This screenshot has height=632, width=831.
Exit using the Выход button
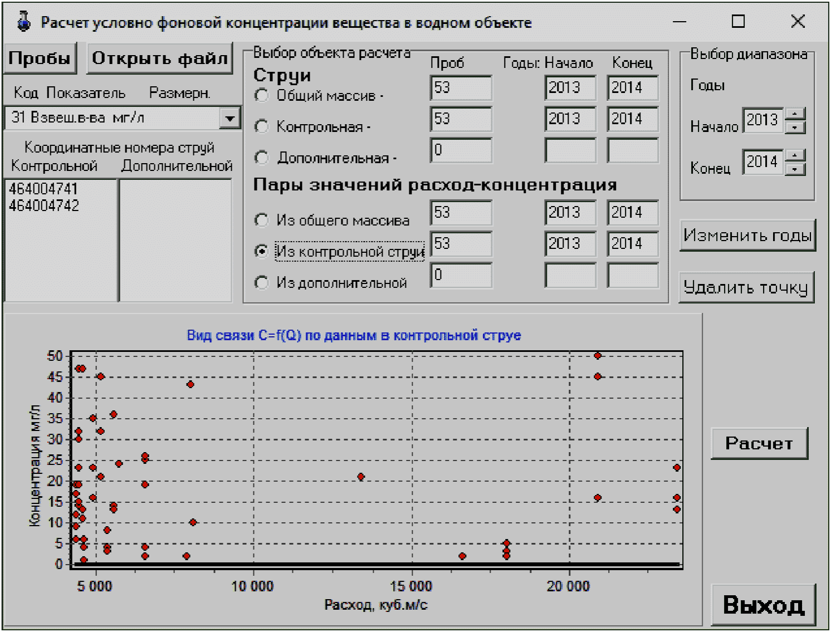point(764,605)
